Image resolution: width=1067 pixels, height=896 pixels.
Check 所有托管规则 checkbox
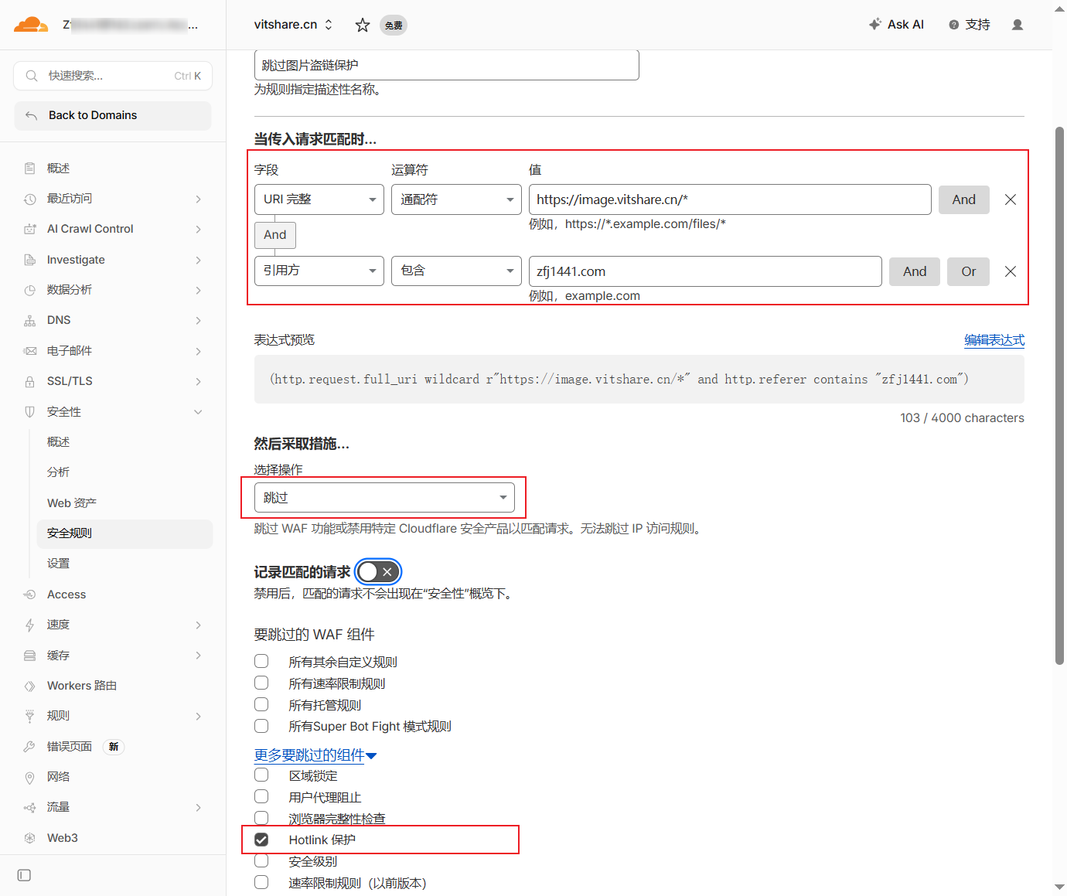(261, 704)
